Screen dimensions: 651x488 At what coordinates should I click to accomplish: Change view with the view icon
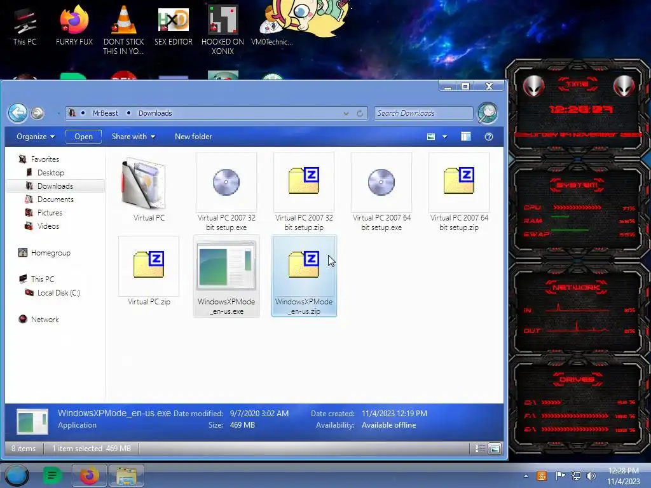point(431,137)
